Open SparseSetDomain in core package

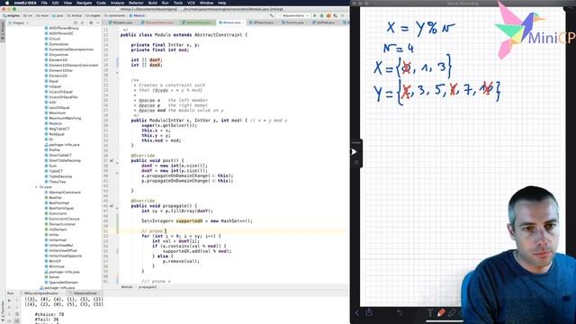(x=63, y=282)
